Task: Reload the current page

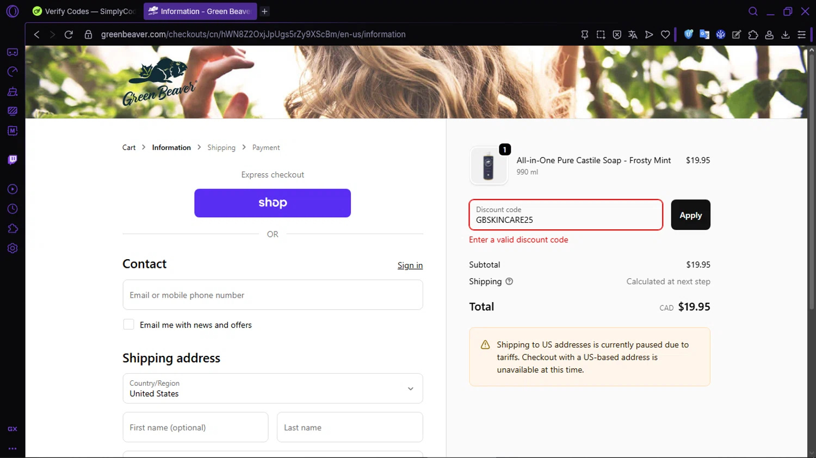Action: 69,34
